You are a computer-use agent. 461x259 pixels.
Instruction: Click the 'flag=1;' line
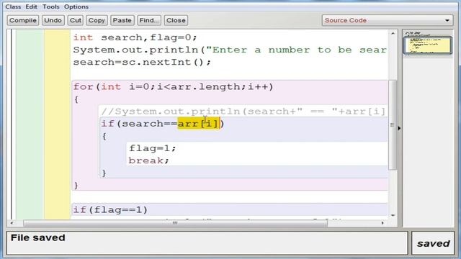(152, 148)
